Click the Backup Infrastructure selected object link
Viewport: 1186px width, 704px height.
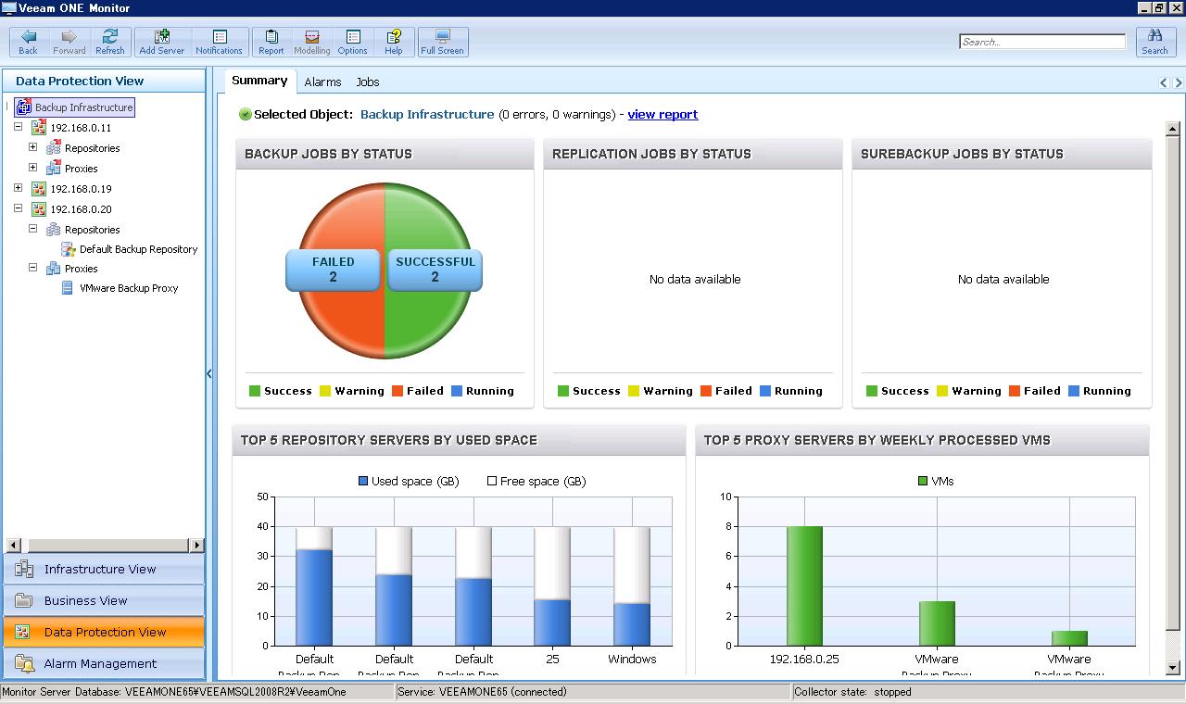[427, 115]
